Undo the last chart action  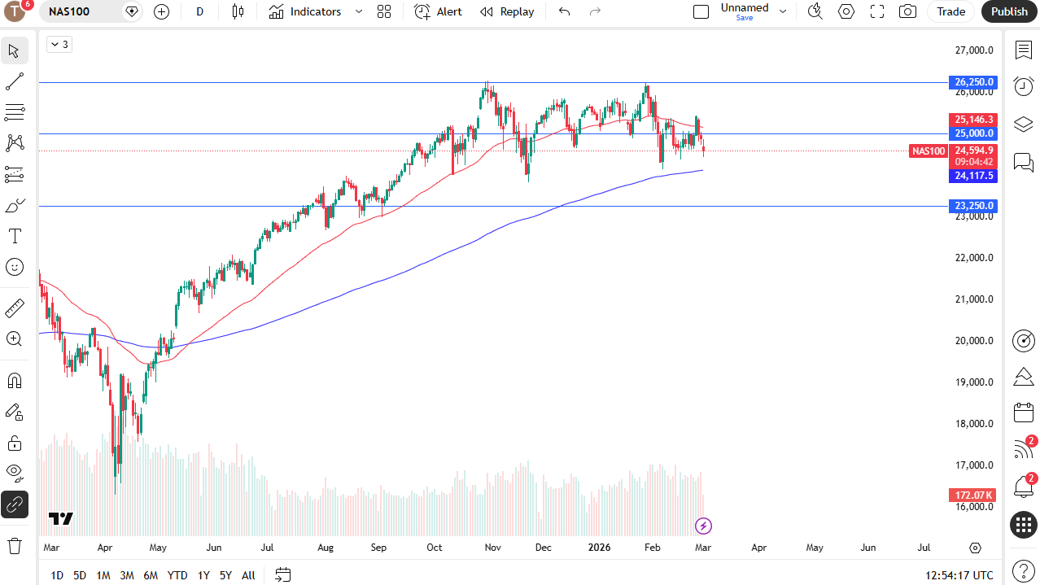pos(564,11)
